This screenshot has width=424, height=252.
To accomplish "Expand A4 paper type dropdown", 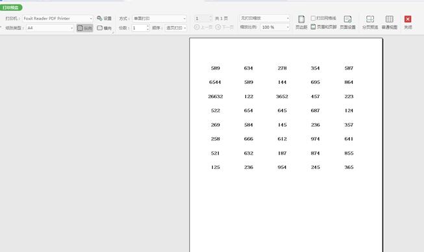I will (71, 28).
